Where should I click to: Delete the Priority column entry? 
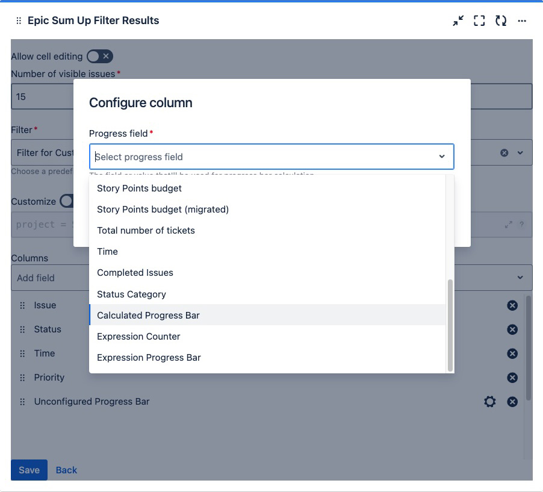pyautogui.click(x=512, y=378)
